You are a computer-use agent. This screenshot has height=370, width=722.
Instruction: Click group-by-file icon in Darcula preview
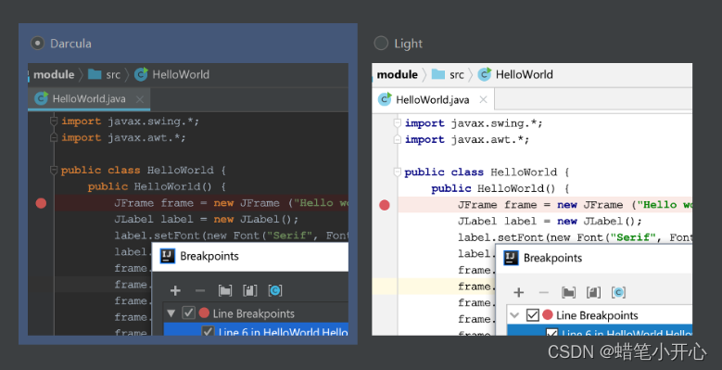coord(250,291)
